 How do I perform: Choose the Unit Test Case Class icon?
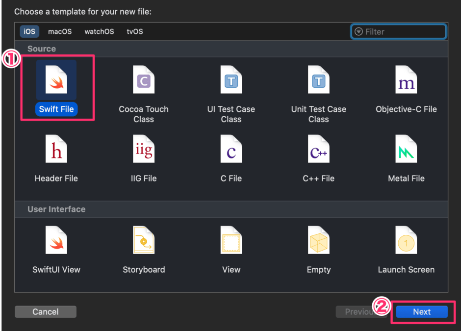(318, 79)
